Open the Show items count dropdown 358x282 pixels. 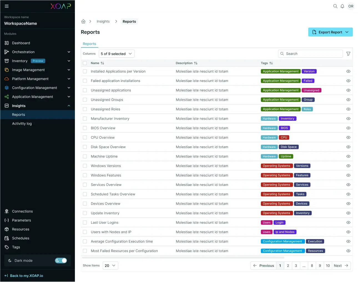point(110,265)
